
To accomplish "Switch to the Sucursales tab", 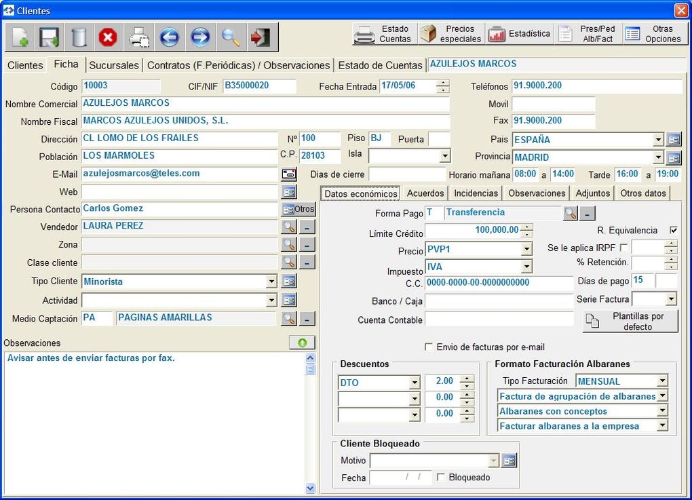I will [x=114, y=65].
